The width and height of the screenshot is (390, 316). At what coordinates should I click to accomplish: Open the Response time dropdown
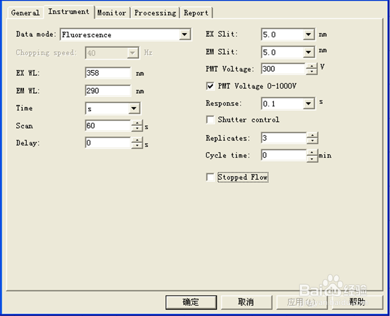pyautogui.click(x=308, y=104)
